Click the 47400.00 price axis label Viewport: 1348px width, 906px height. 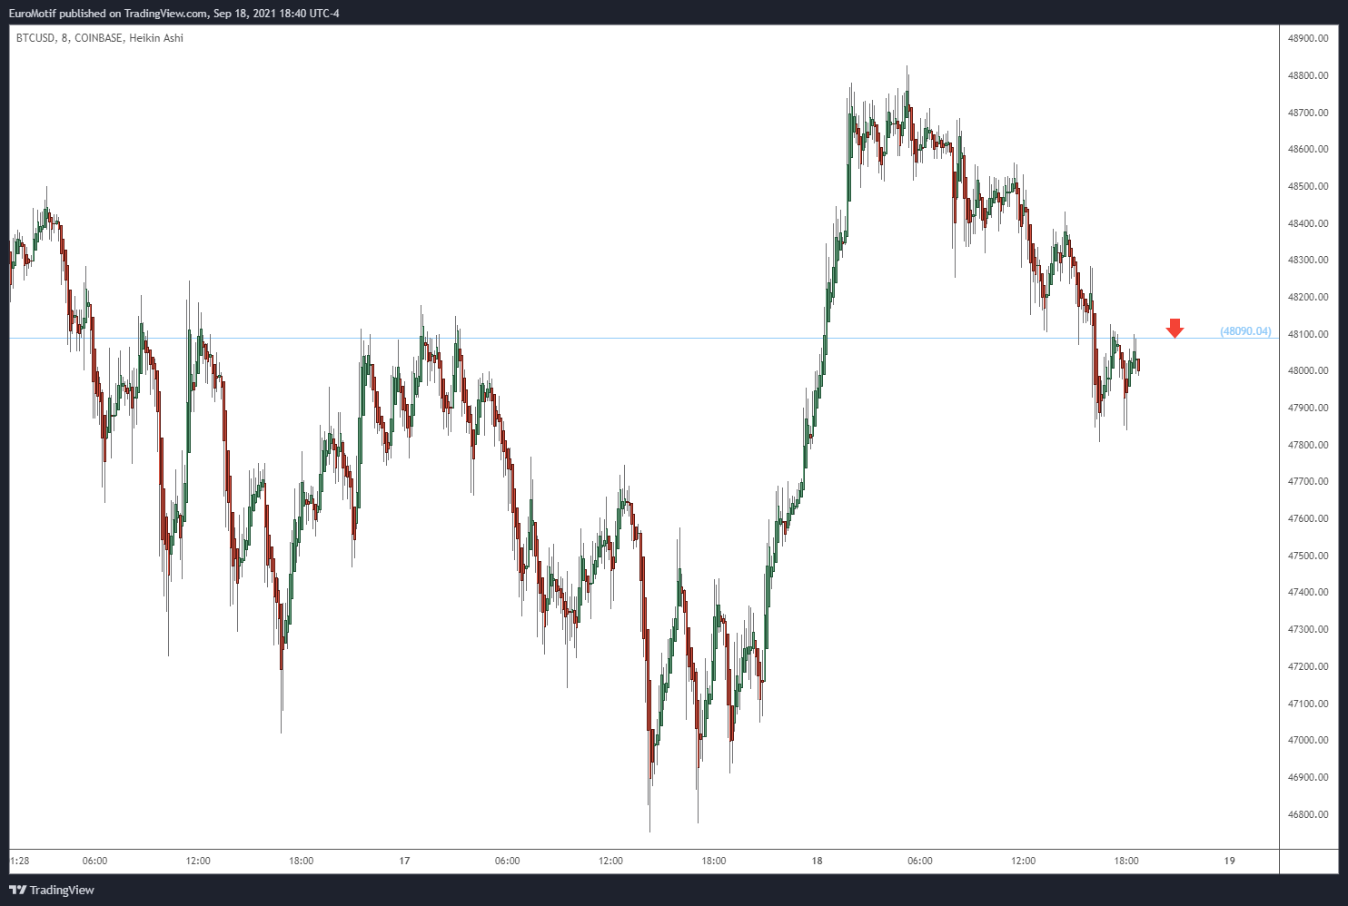coord(1308,592)
